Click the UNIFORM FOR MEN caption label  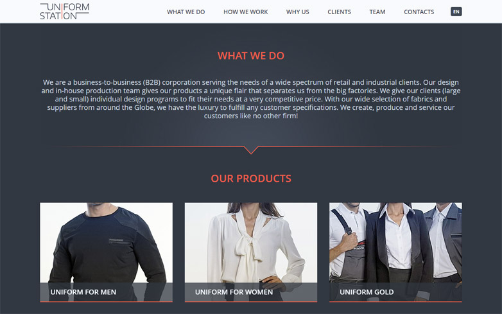83,292
